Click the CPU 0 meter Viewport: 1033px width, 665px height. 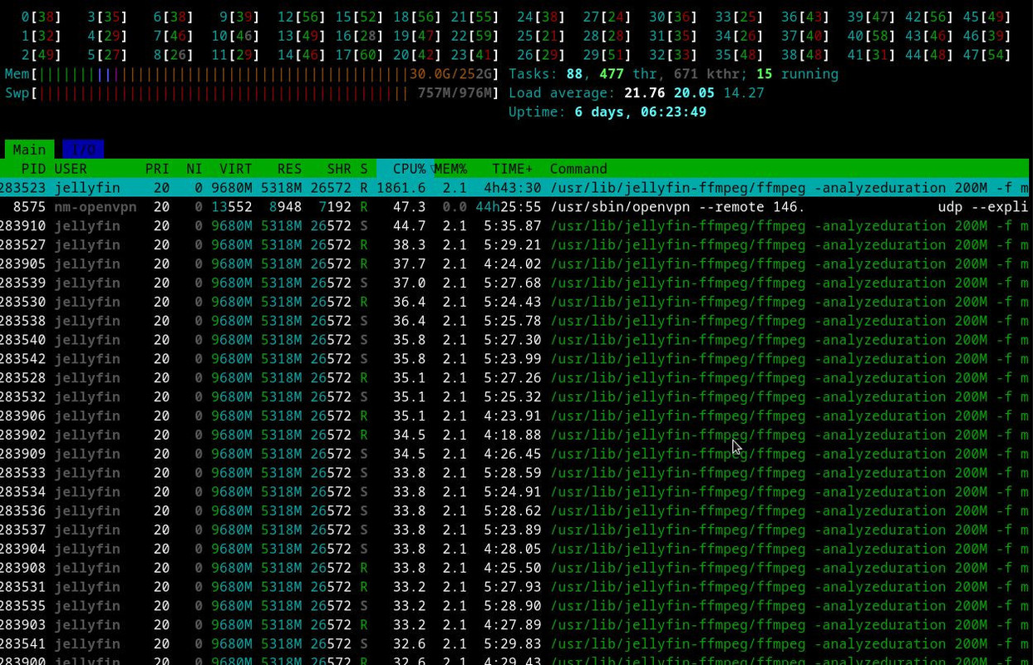point(41,17)
